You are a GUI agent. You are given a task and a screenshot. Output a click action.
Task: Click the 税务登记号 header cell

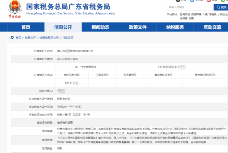[130, 75]
